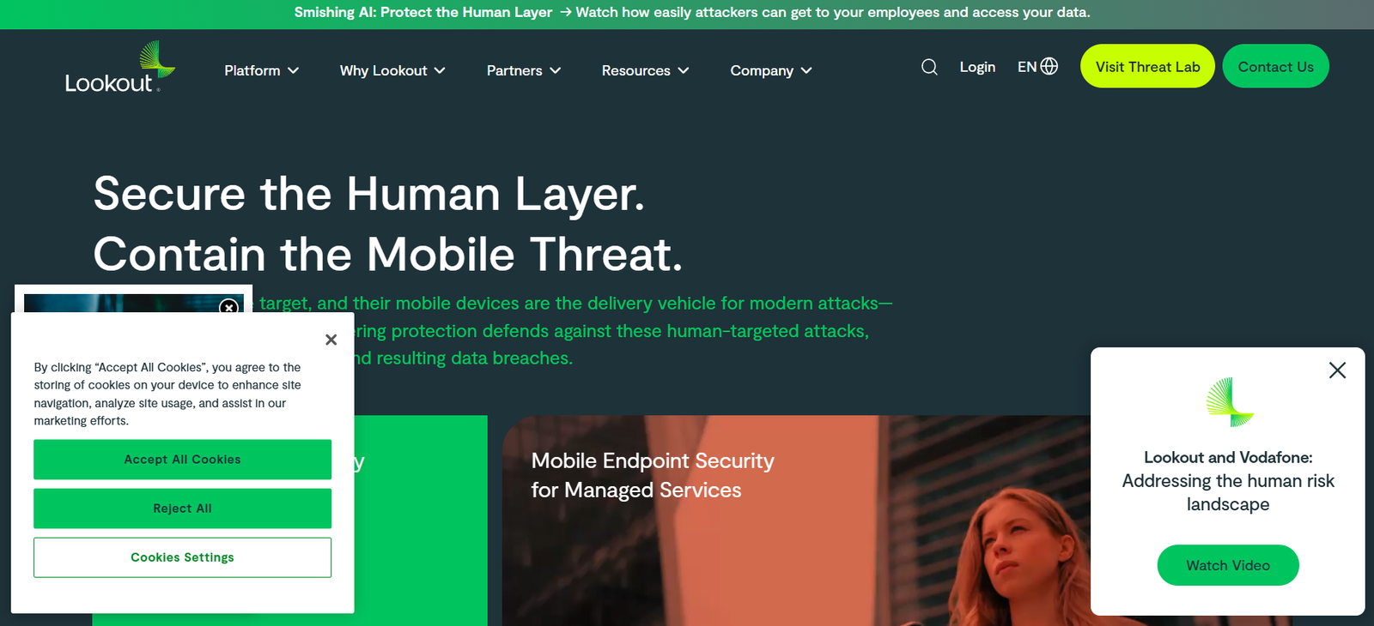Screen dimensions: 1374x626
Task: Open the Partners navigation dropdown
Action: tap(523, 70)
